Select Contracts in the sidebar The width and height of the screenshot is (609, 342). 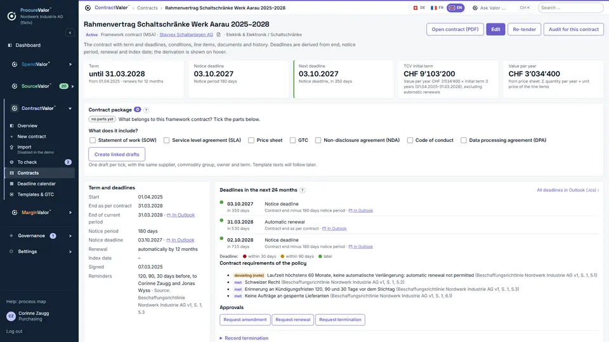click(39, 173)
